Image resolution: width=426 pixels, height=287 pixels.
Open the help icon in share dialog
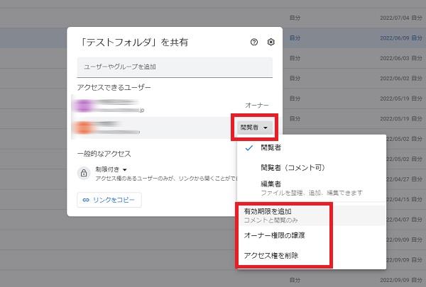coord(254,43)
